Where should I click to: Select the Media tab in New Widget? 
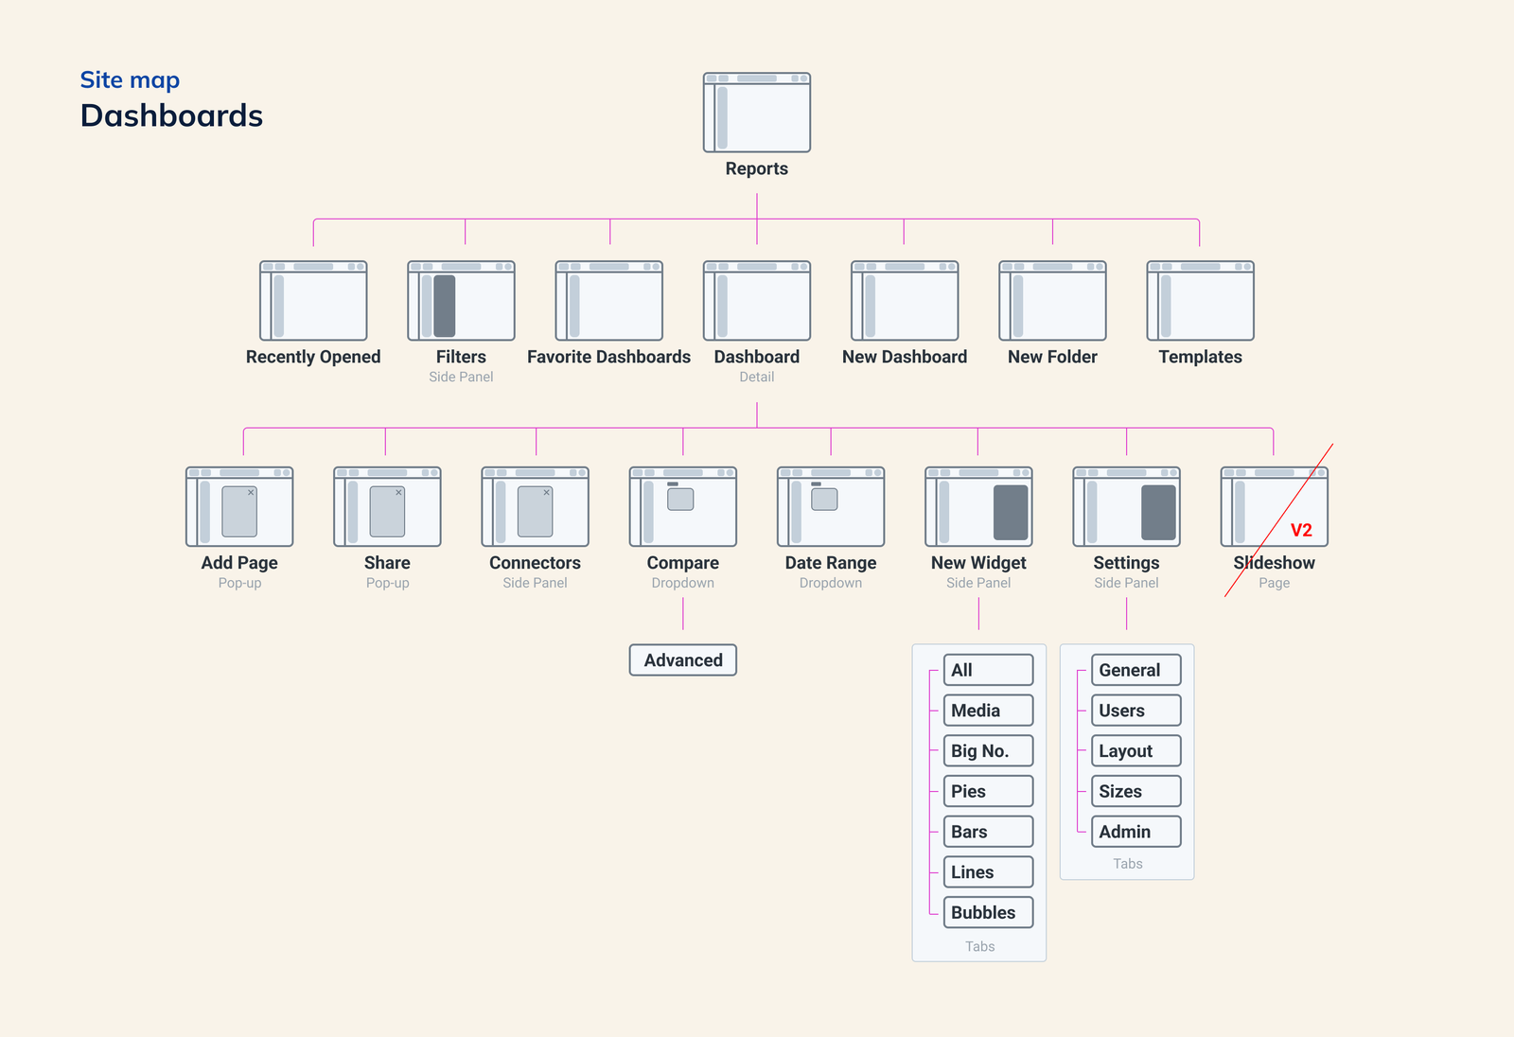[x=988, y=711]
